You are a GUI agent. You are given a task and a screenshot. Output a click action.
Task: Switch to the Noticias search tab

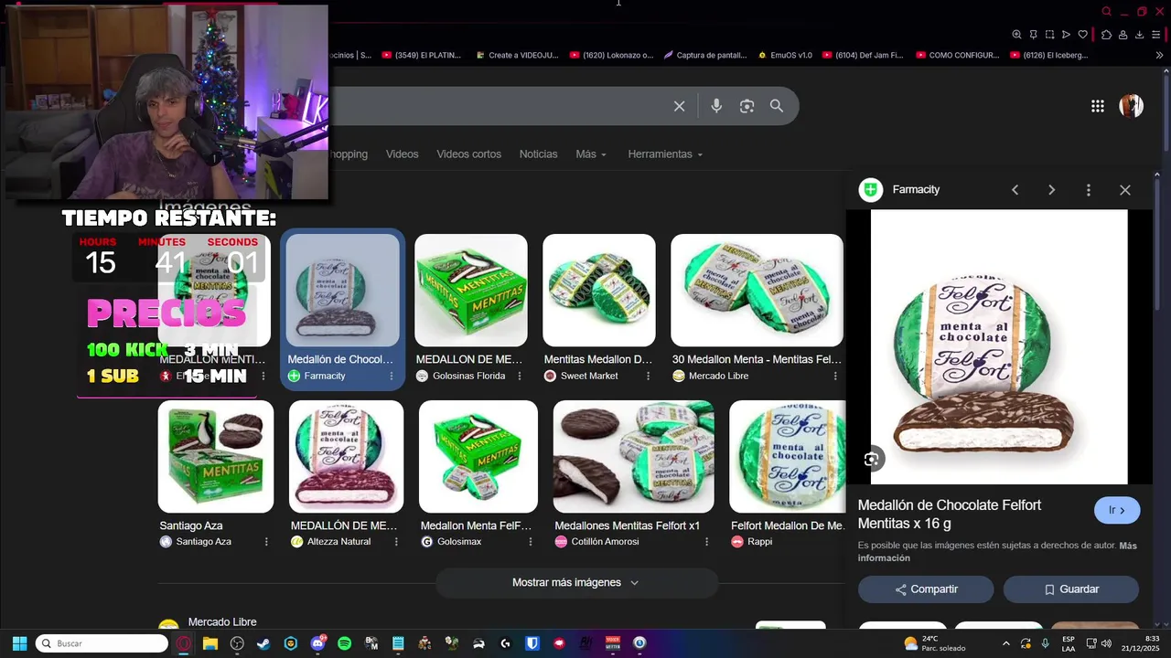tap(538, 154)
